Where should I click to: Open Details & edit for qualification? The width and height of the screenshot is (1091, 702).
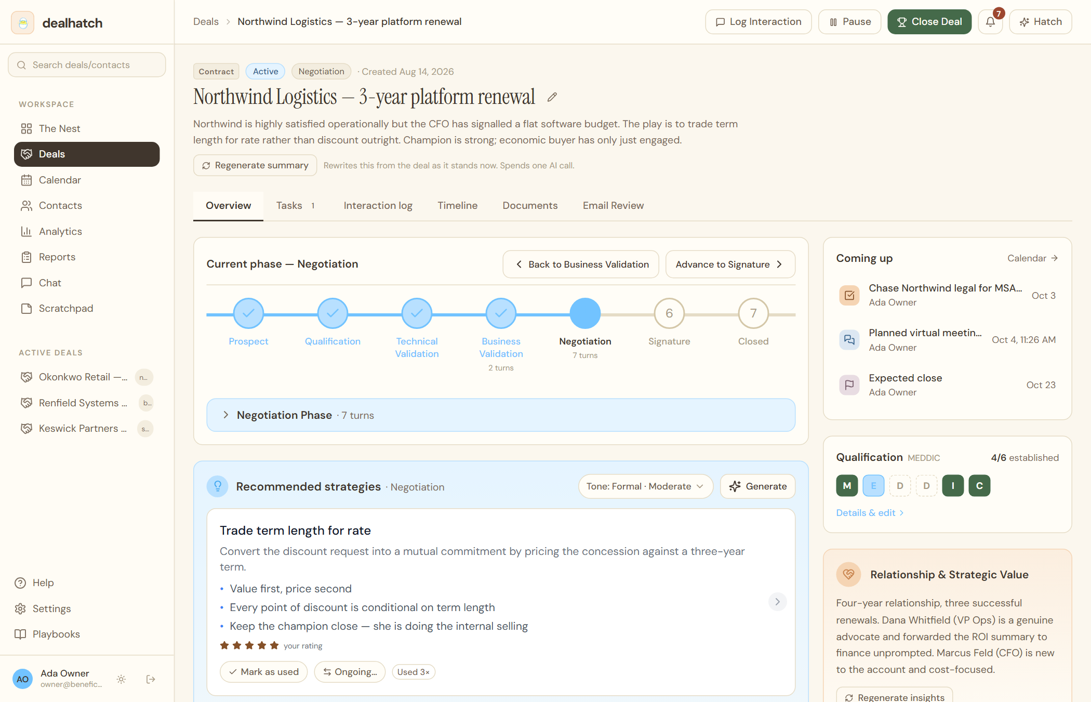(870, 513)
